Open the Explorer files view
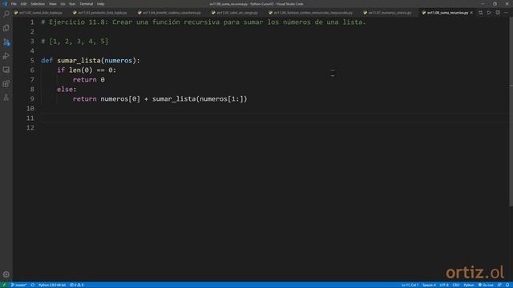 point(6,28)
